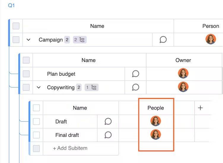
Task: Select the Plan budget row checkbox
Action: pyautogui.click(x=26, y=74)
